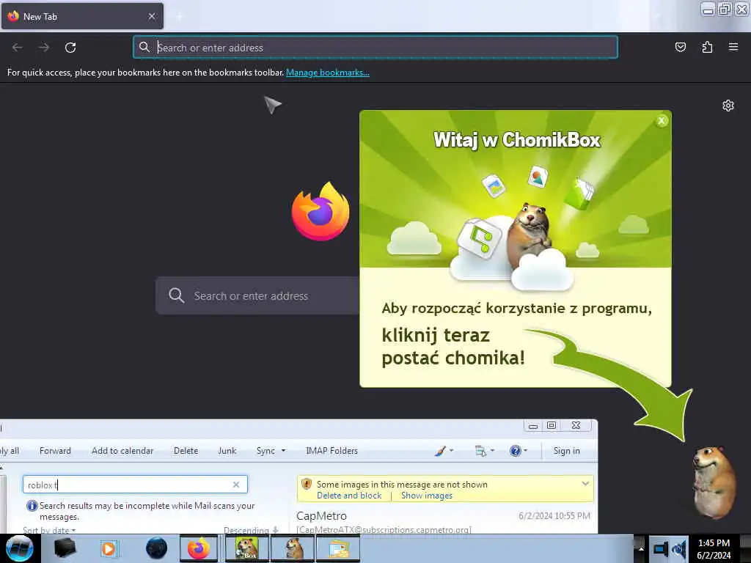Minimize the Mail window
This screenshot has height=563, width=751.
533,426
